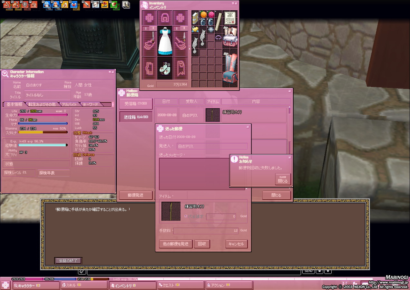Image resolution: width=410 pixels, height=290 pixels.
Task: Click the green-roofed shoes in equipment slot
Action: pyautogui.click(x=165, y=68)
